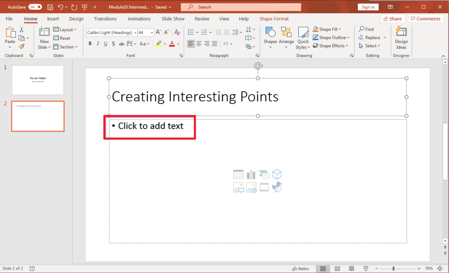Click the New Slide icon
Viewport: 449px width, 273px height.
click(x=44, y=32)
